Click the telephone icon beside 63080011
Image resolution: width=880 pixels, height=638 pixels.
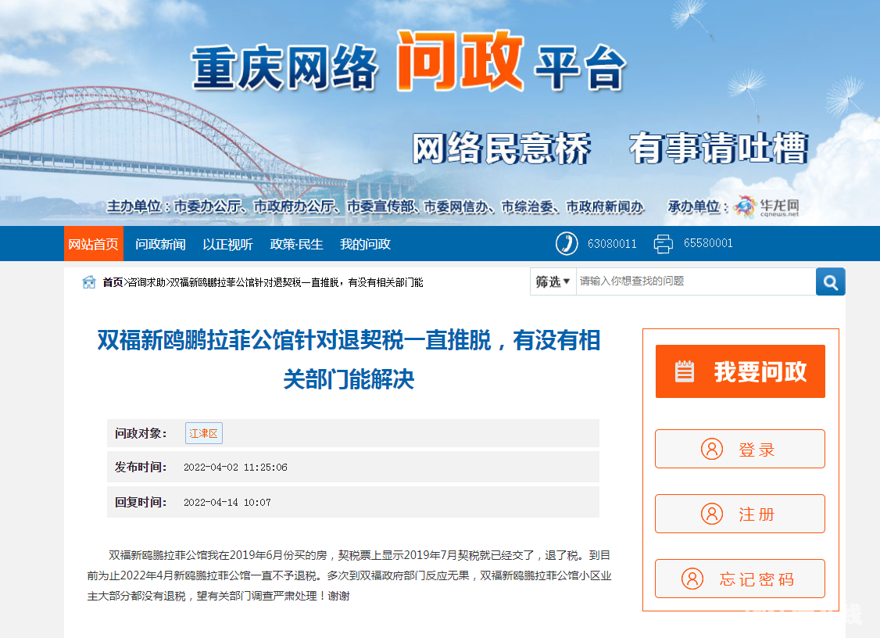pyautogui.click(x=567, y=244)
